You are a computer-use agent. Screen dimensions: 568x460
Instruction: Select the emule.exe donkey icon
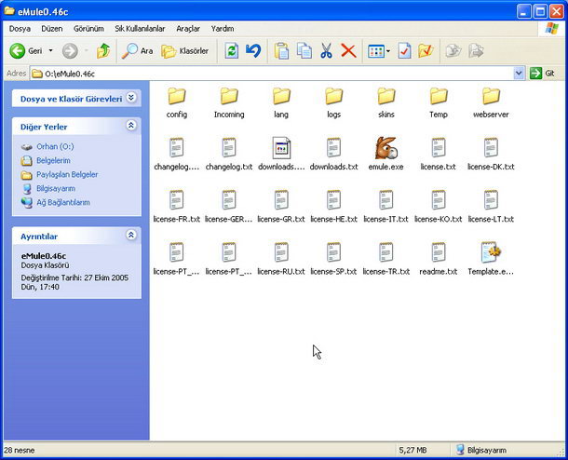tap(386, 154)
